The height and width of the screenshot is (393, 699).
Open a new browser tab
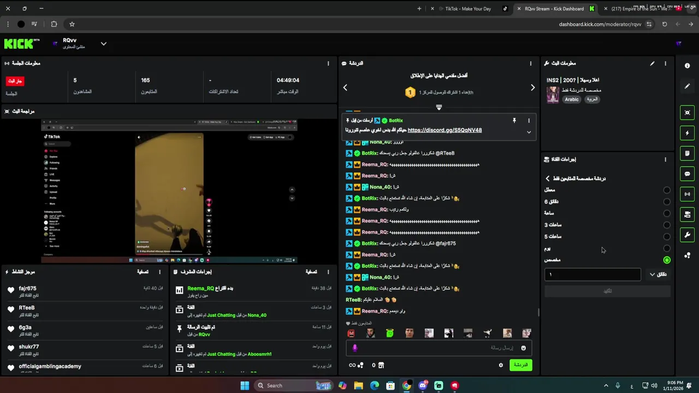click(419, 9)
